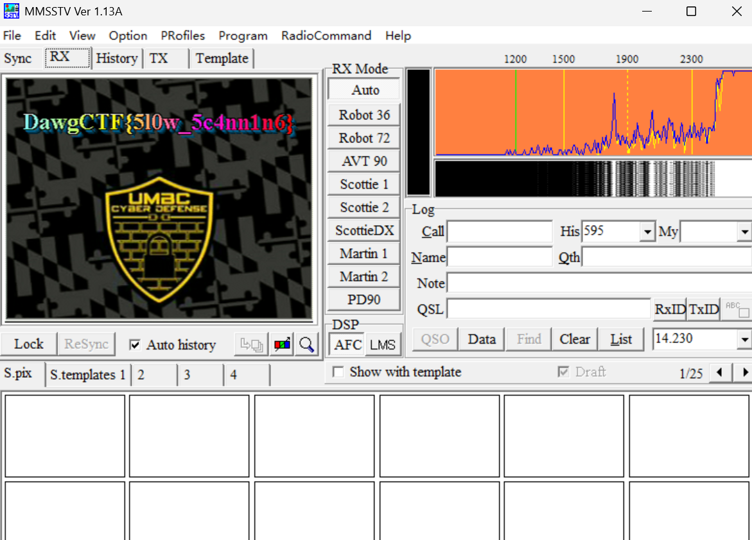Click the MMSSTV app icon in title bar

(x=12, y=11)
